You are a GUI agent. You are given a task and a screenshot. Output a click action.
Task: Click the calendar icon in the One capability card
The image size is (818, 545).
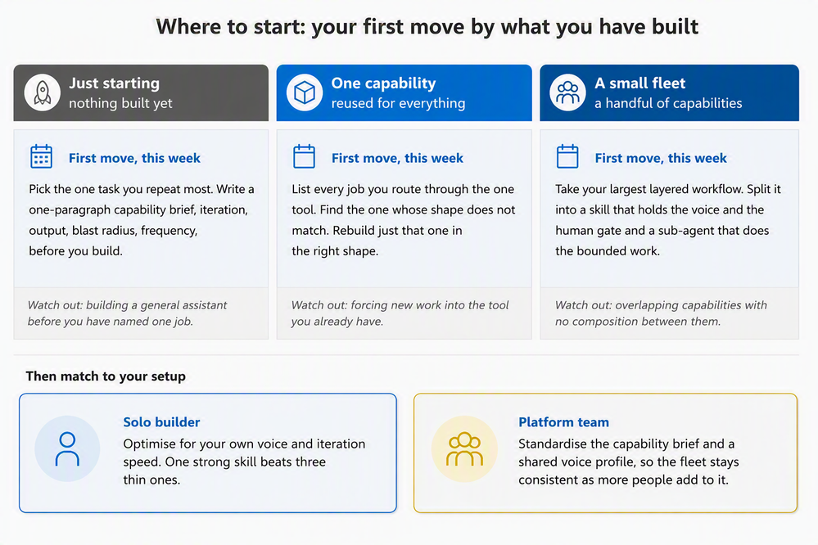(x=304, y=156)
